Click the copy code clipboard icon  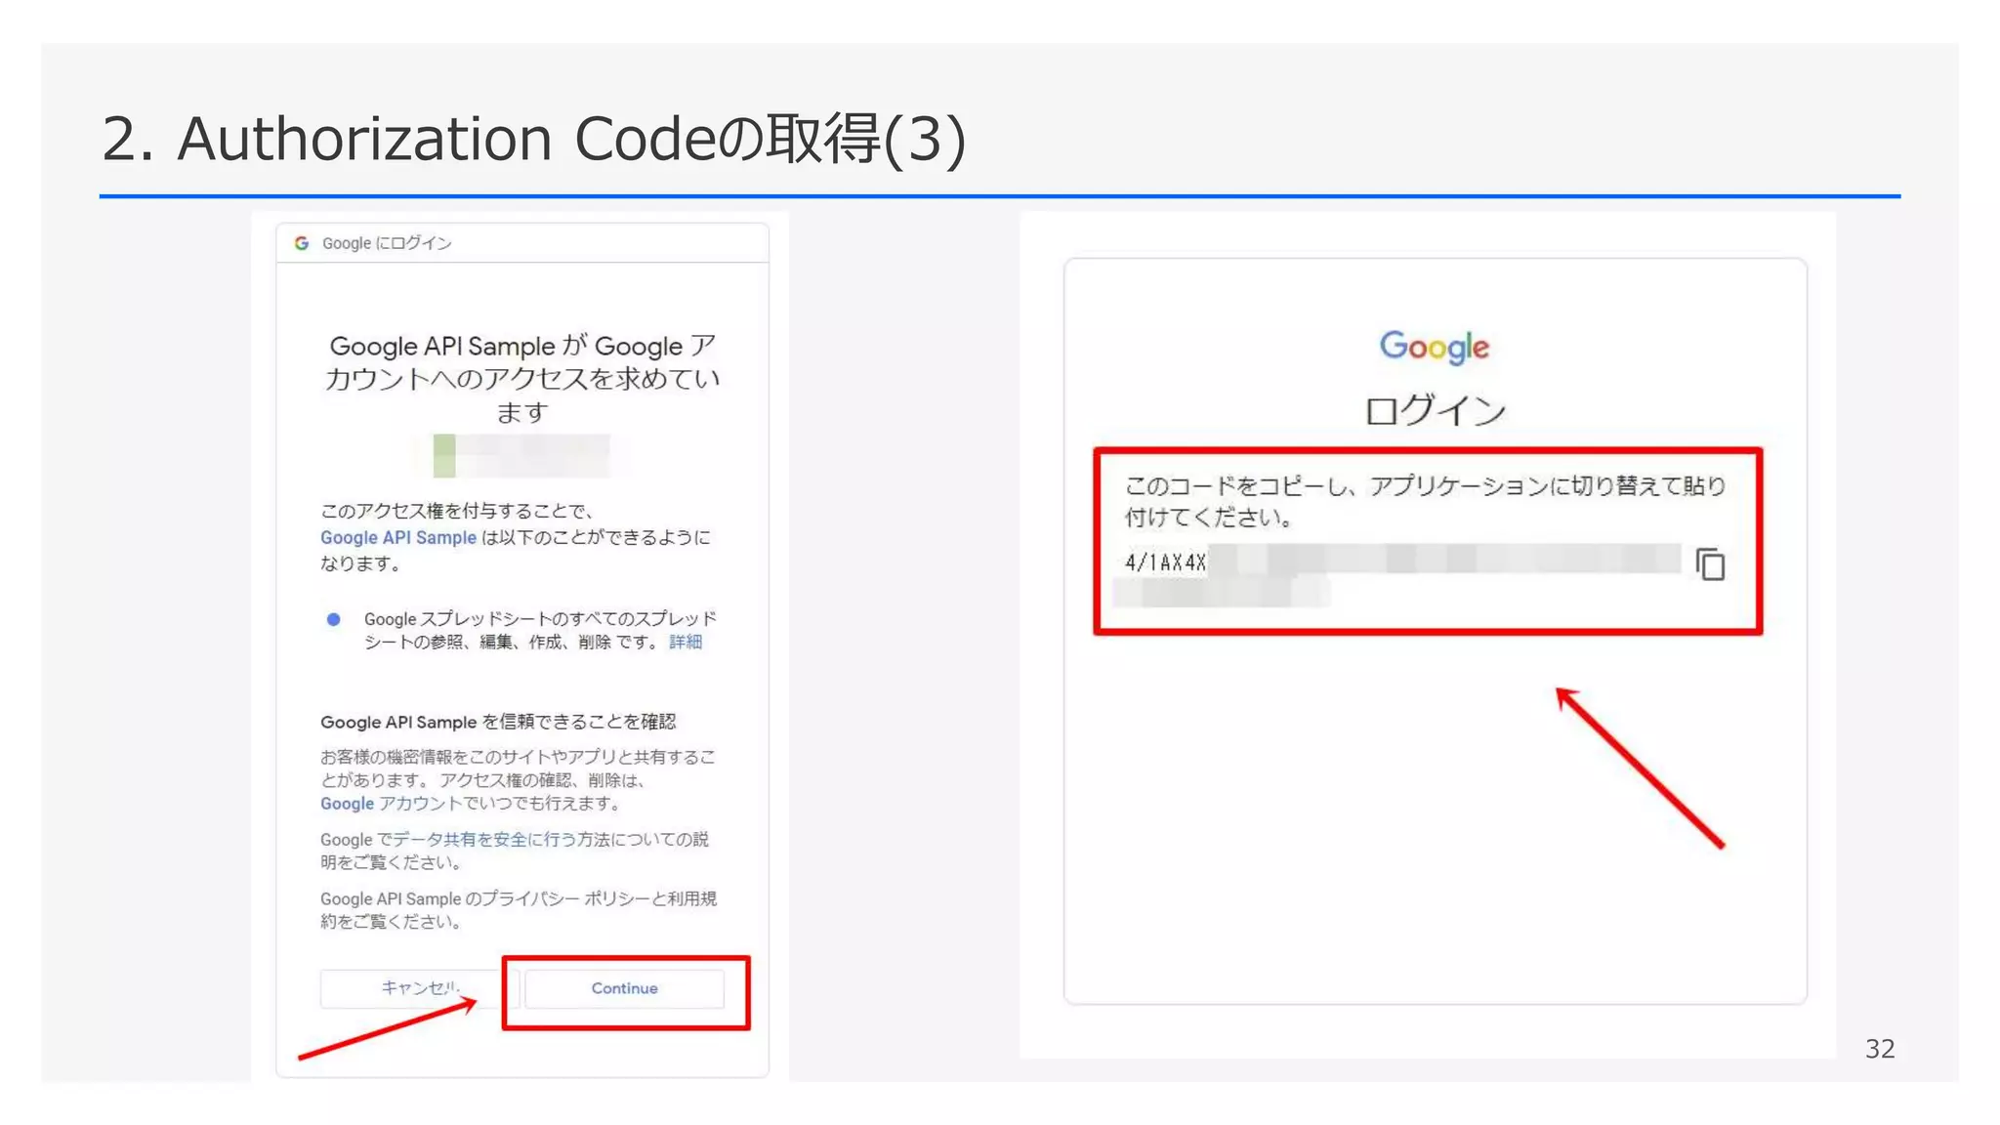(1710, 564)
